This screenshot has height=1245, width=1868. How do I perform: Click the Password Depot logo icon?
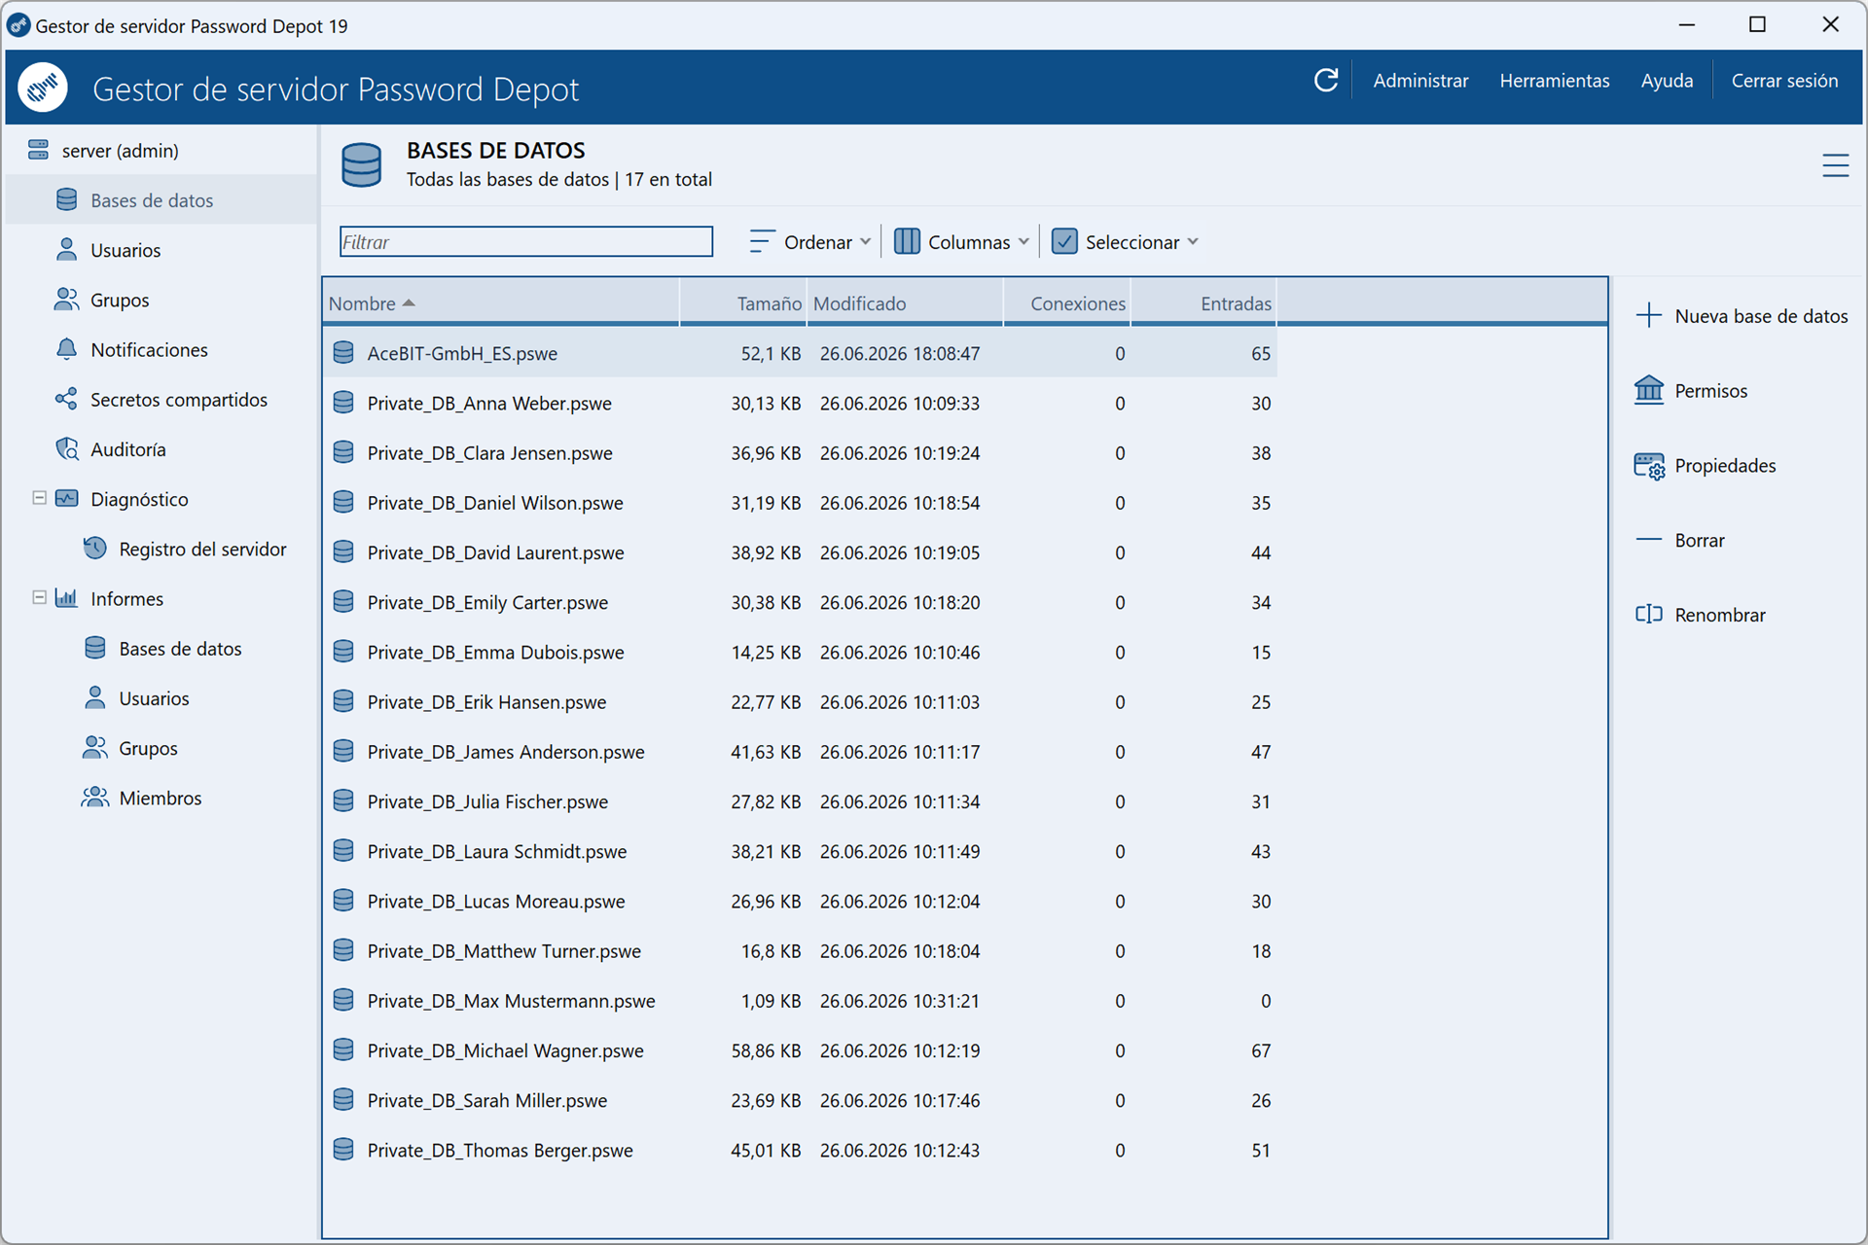(43, 88)
